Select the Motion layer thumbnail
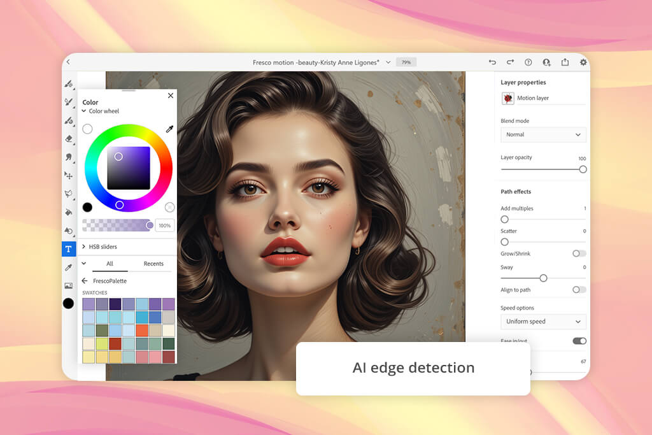The height and width of the screenshot is (435, 652). pos(507,98)
